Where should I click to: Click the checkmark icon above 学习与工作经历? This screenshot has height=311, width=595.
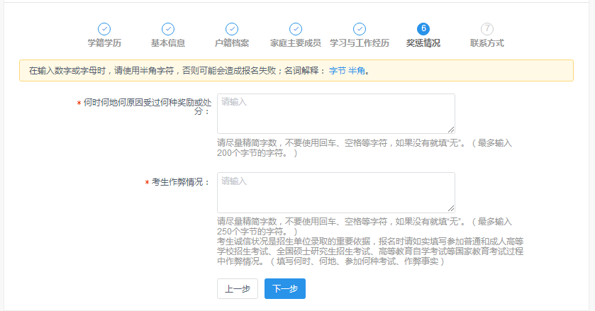click(x=360, y=29)
